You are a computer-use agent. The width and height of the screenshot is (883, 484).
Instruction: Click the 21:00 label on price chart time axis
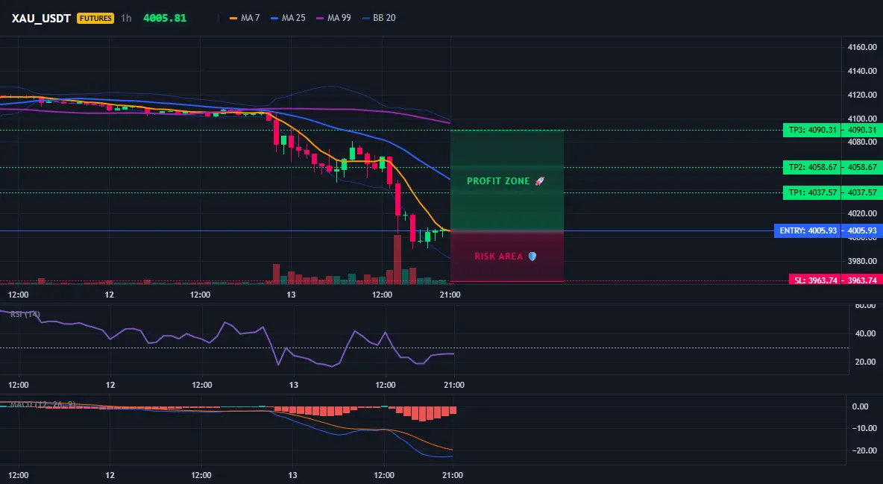450,295
